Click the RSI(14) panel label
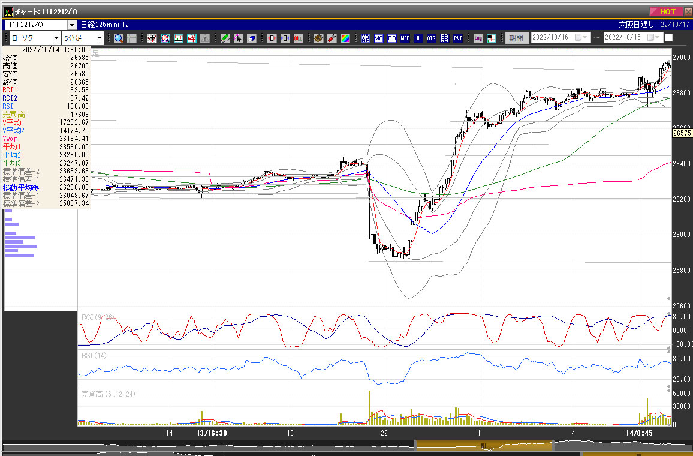Viewport: 693px width, 456px height. click(94, 356)
